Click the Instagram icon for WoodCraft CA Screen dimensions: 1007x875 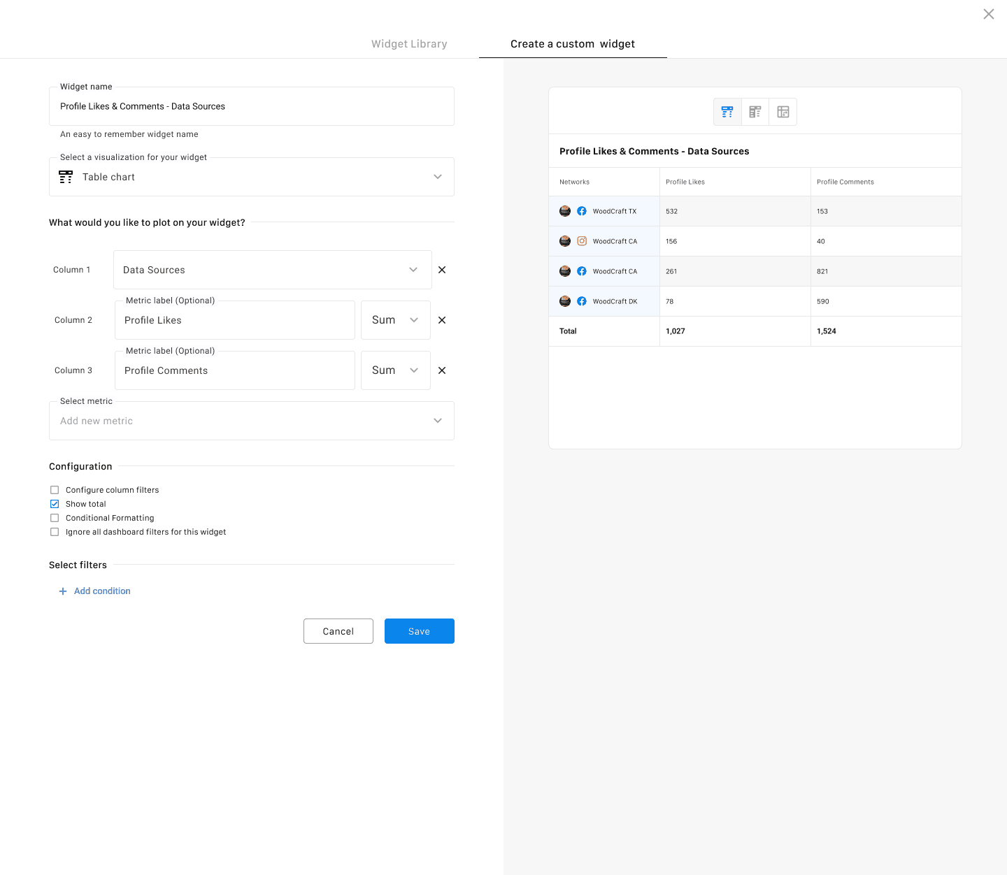coord(582,241)
